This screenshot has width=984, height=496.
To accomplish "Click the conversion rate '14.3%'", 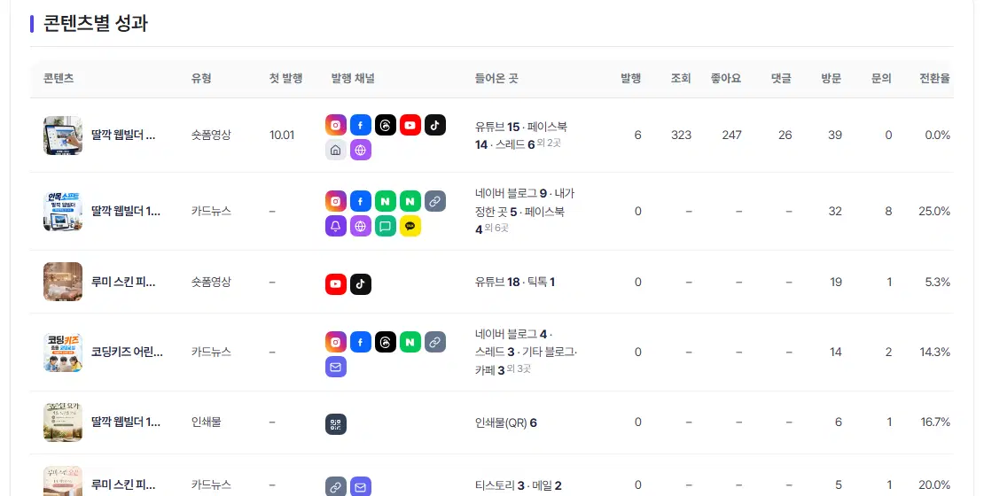I will click(x=935, y=352).
